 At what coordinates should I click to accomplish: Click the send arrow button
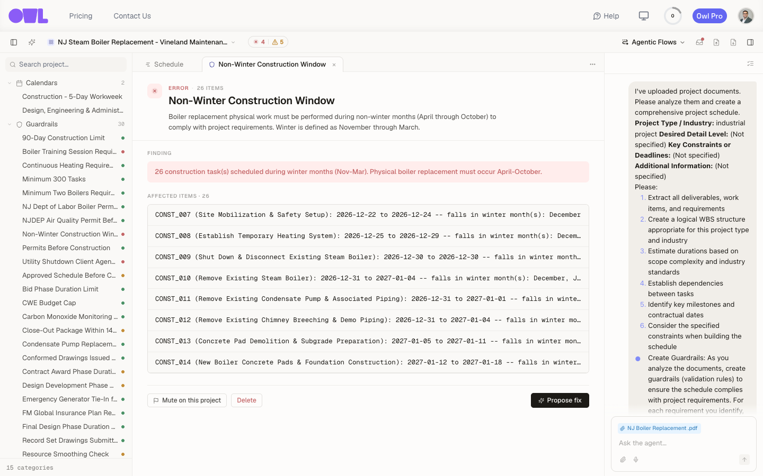pos(744,460)
